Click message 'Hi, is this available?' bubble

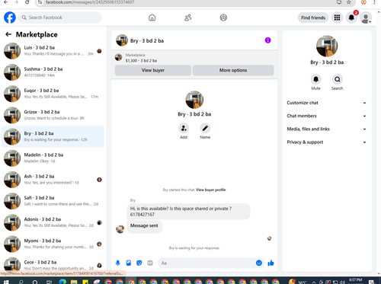coord(188,211)
